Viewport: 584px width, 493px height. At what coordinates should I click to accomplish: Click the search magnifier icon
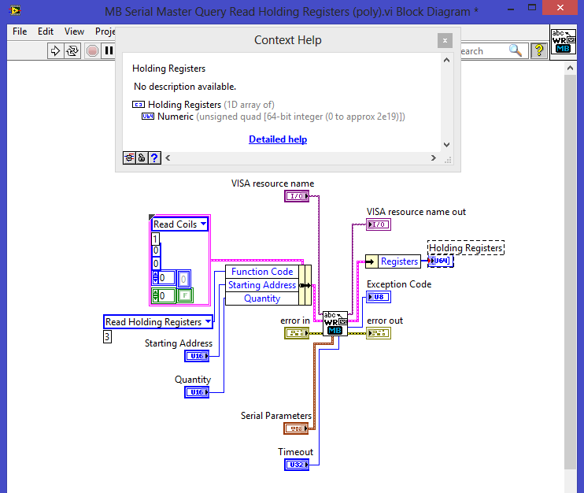pos(516,50)
